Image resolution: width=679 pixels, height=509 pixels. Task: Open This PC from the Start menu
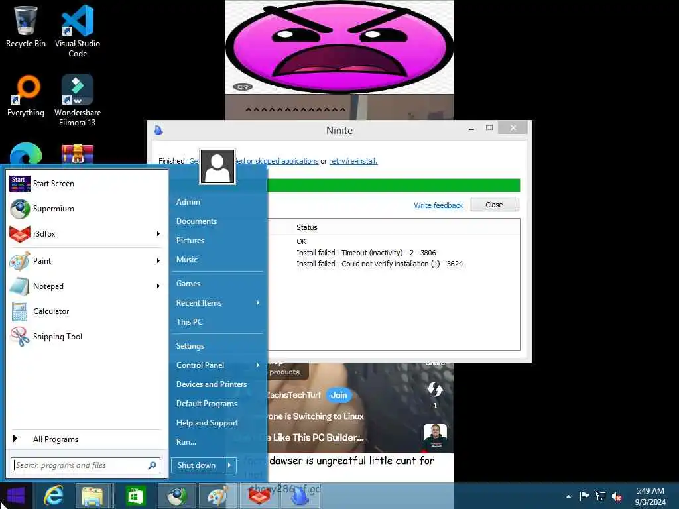pyautogui.click(x=189, y=322)
